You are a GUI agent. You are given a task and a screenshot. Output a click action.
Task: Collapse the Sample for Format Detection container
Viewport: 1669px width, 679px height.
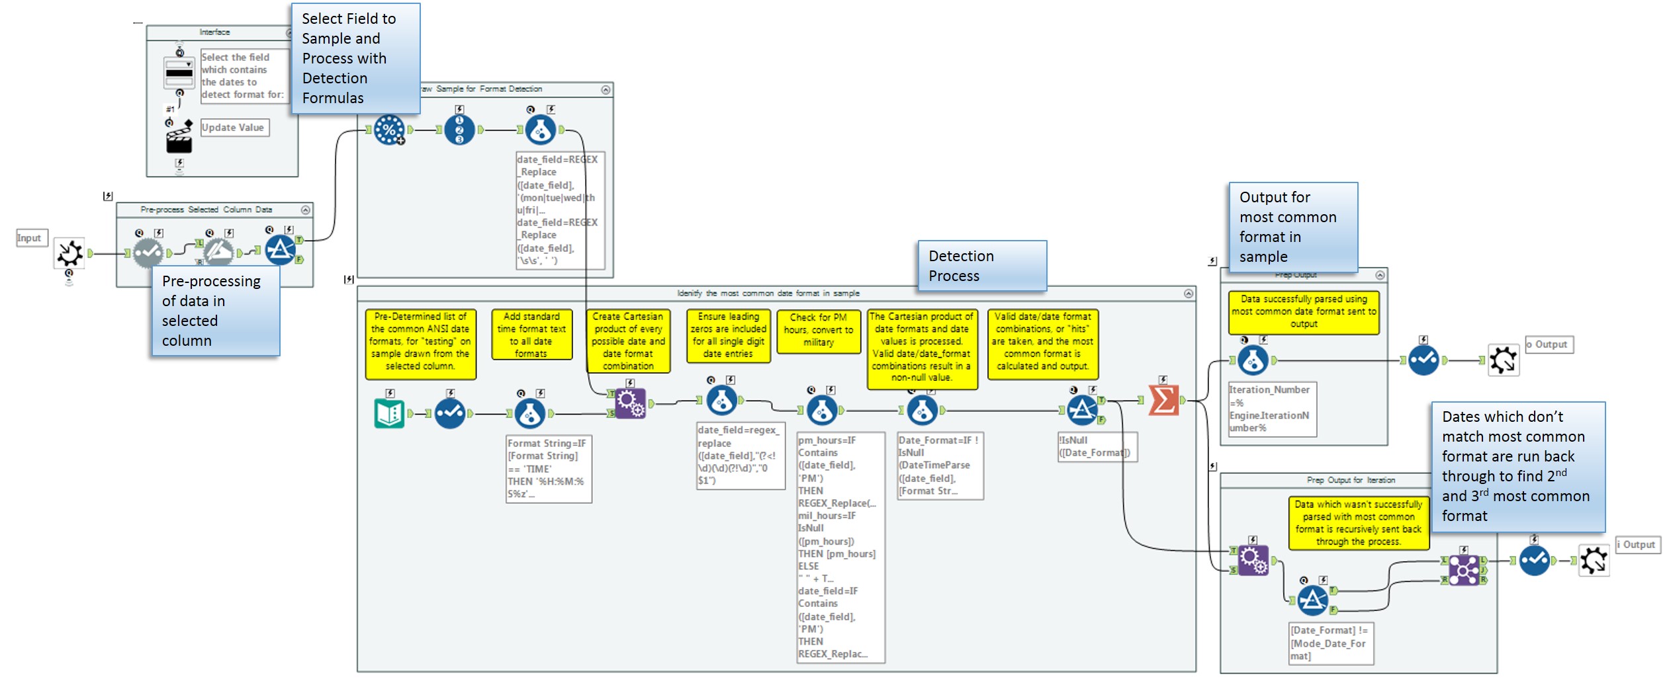point(606,90)
